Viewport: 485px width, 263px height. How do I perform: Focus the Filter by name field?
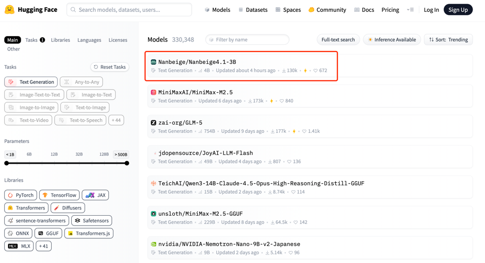coord(250,40)
